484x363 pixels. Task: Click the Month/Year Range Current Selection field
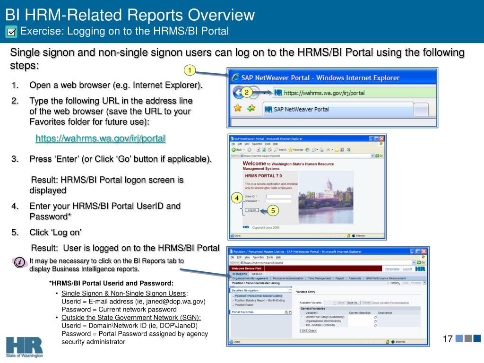pyautogui.click(x=361, y=317)
